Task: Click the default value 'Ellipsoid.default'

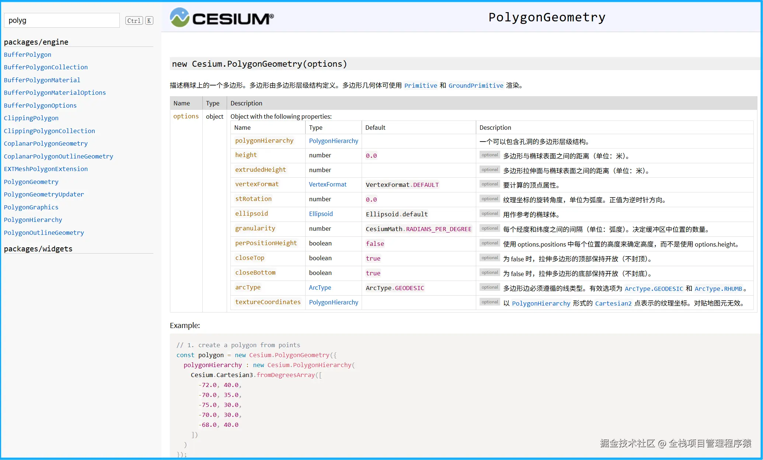Action: [397, 214]
